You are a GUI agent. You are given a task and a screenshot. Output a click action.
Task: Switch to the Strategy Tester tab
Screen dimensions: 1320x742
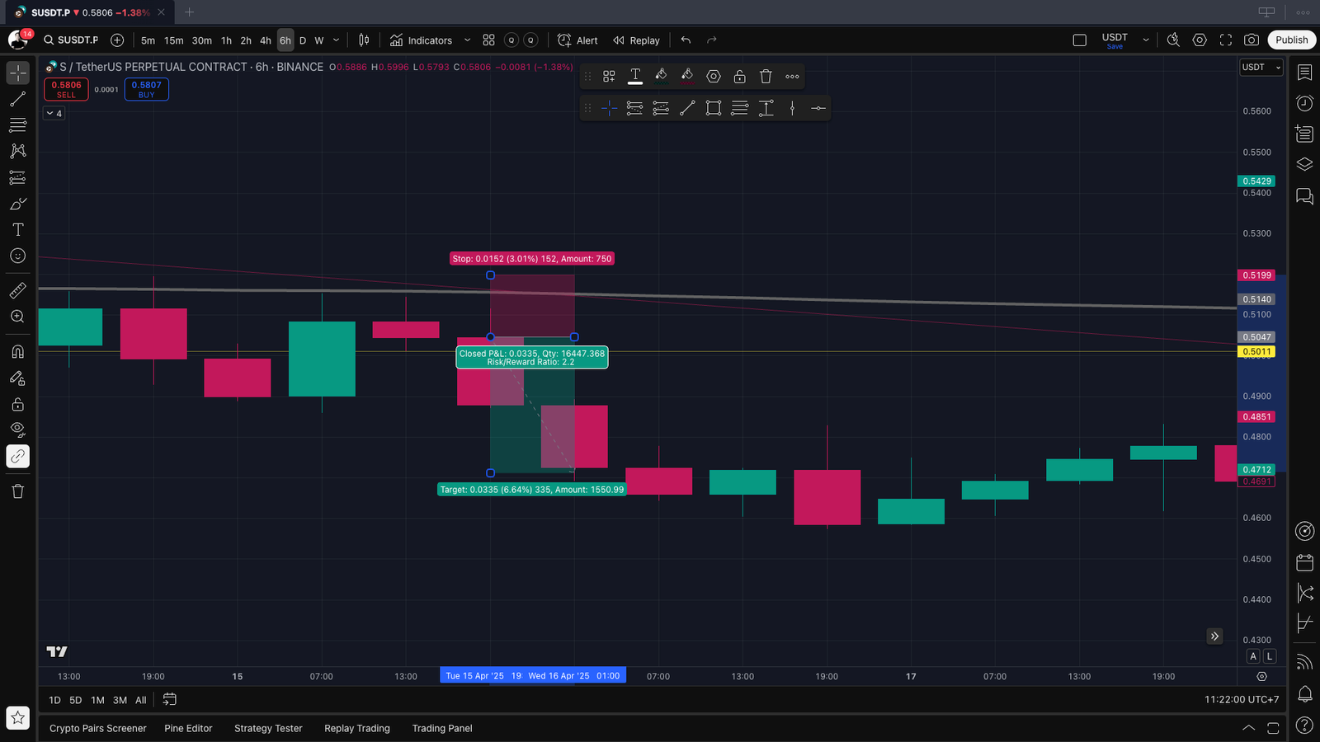point(268,728)
